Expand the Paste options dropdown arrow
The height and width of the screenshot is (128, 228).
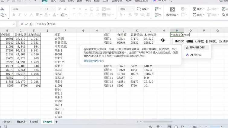pyautogui.click(x=6, y=15)
